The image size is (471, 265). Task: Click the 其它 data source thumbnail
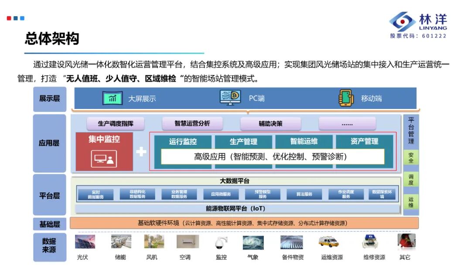click(x=406, y=241)
